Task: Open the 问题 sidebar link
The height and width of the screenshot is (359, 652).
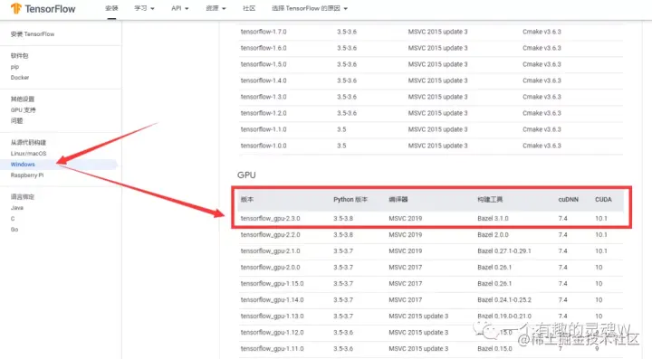Action: click(x=16, y=121)
